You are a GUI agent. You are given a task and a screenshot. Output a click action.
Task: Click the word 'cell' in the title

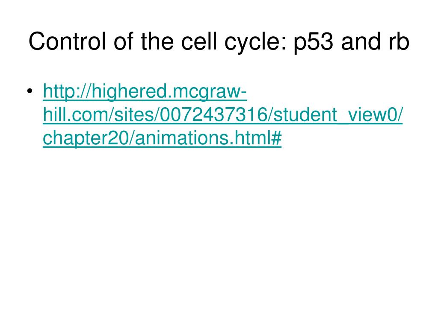pyautogui.click(x=199, y=41)
